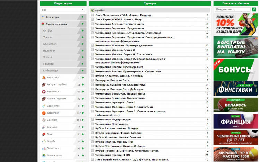The width and height of the screenshot is (260, 162).
Task: Tick the Чемпионат Франции. Лига 1 checkbox
Action: (92, 102)
